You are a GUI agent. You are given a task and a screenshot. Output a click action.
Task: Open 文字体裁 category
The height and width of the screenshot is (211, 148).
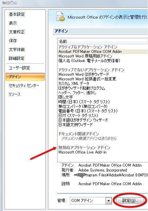click(17, 50)
